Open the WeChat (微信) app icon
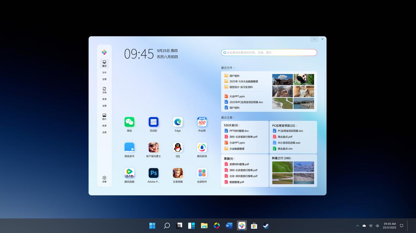The image size is (416, 233). [x=129, y=122]
